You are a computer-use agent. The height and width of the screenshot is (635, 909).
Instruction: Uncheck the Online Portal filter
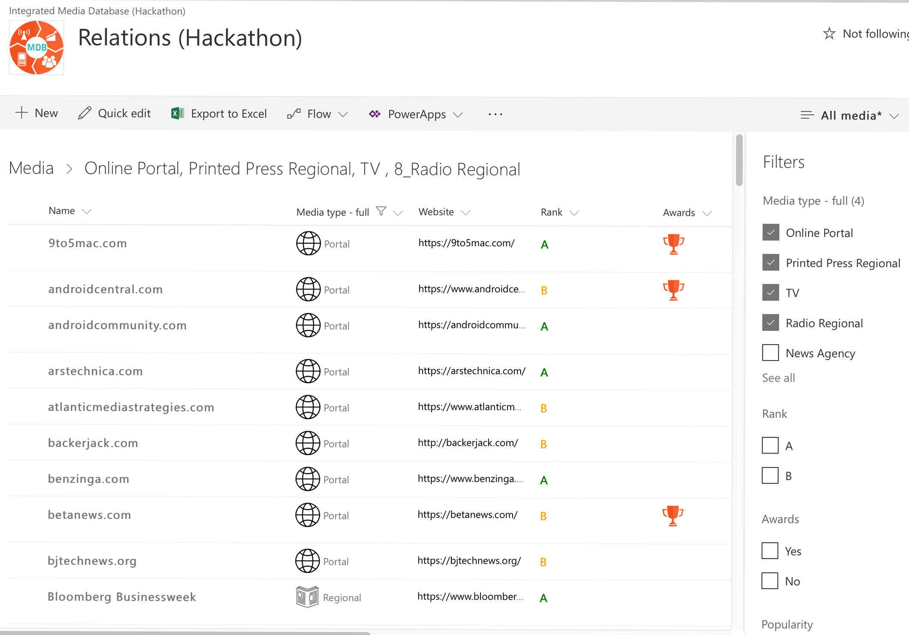pyautogui.click(x=770, y=233)
